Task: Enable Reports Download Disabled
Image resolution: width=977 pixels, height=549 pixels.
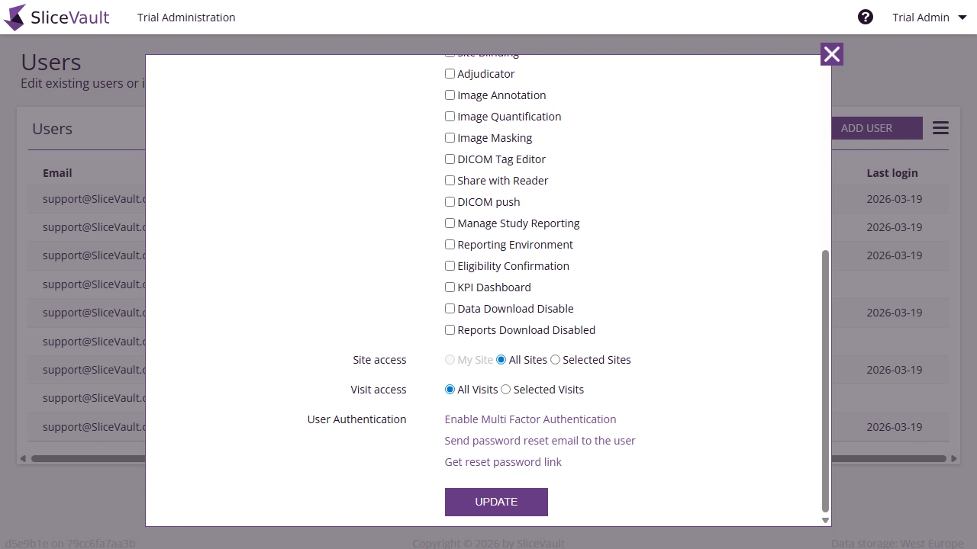Action: (450, 329)
